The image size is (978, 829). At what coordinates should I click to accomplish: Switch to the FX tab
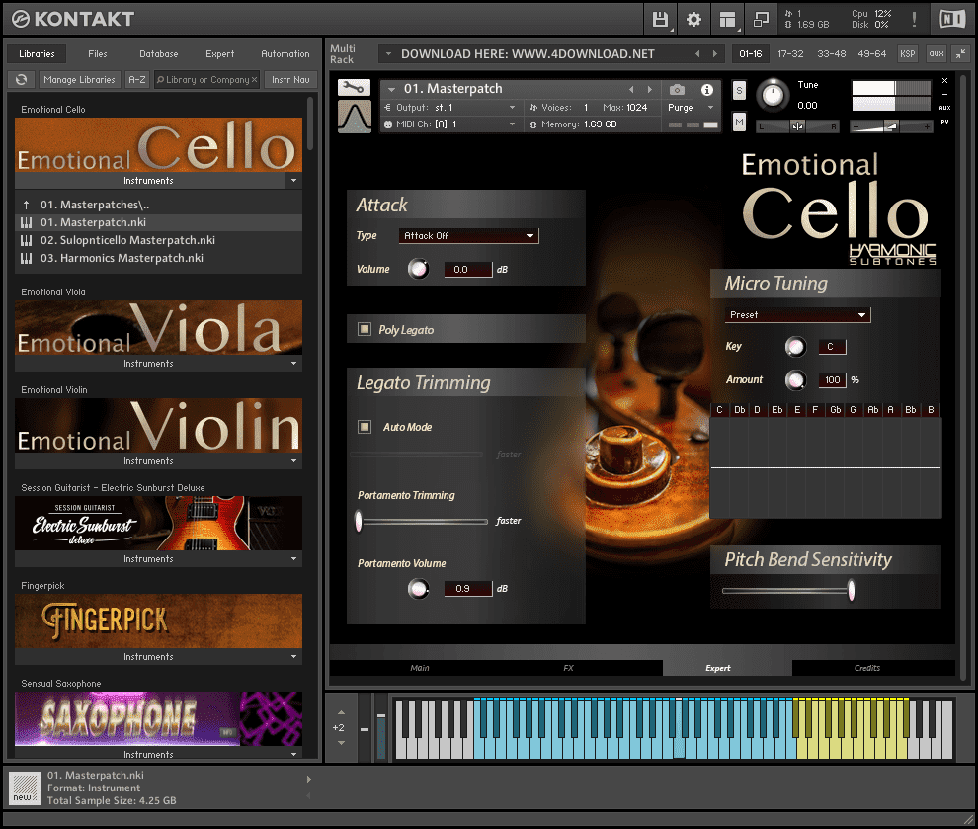pos(568,668)
